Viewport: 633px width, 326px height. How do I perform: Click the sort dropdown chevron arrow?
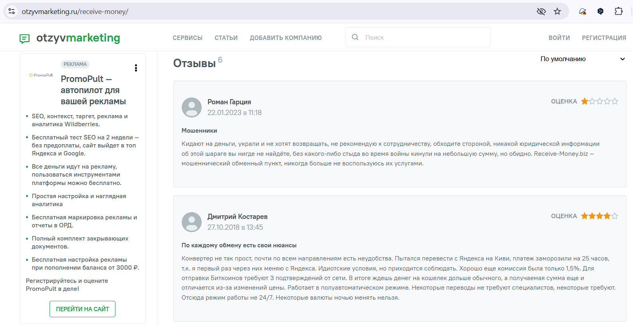click(622, 59)
